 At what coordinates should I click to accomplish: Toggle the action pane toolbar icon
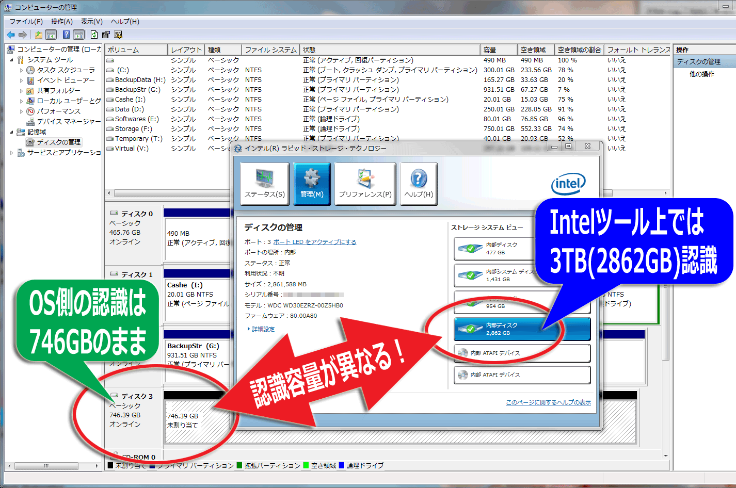[78, 35]
